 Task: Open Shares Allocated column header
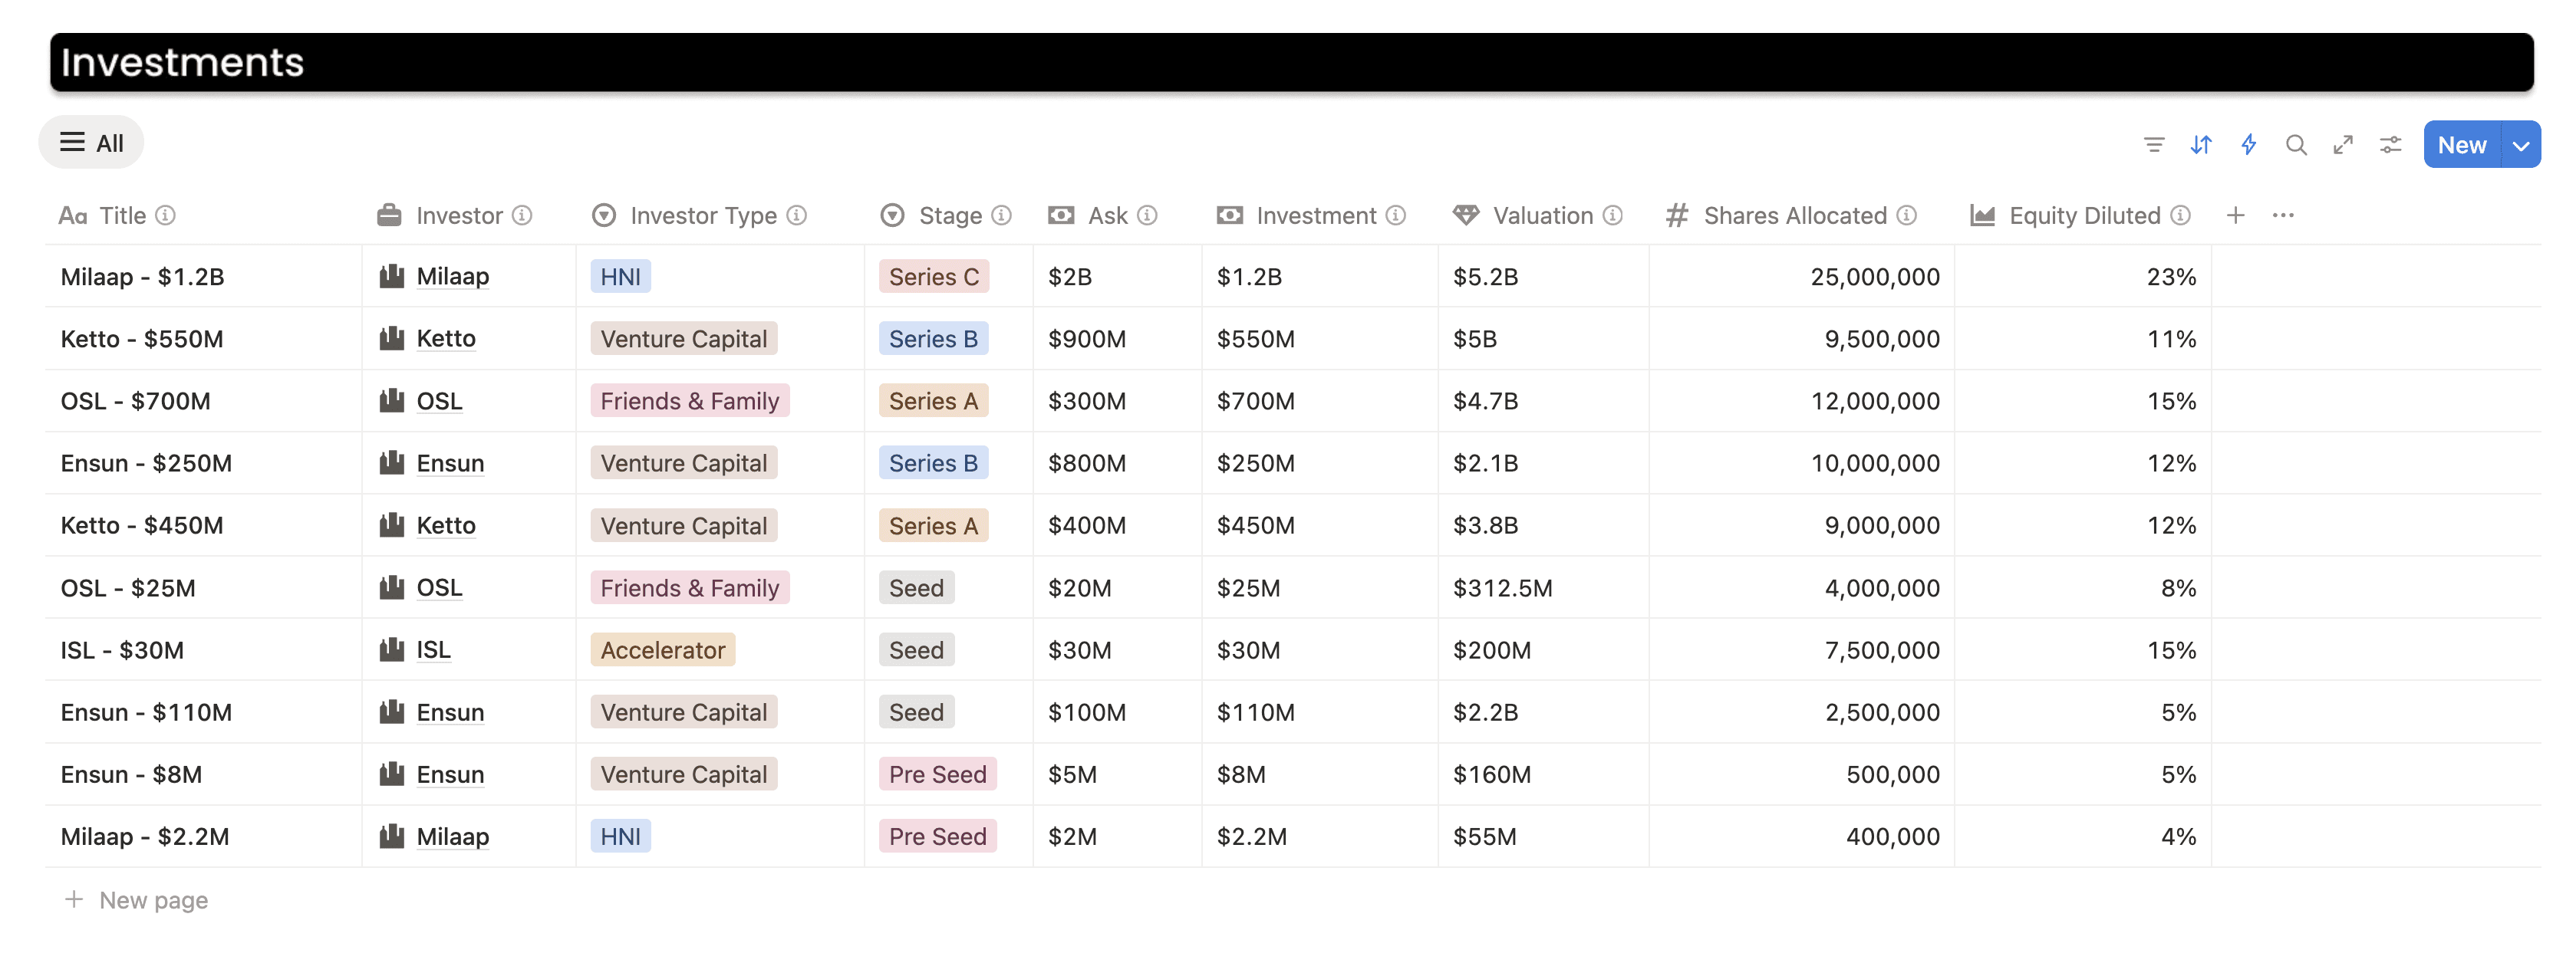click(1794, 215)
